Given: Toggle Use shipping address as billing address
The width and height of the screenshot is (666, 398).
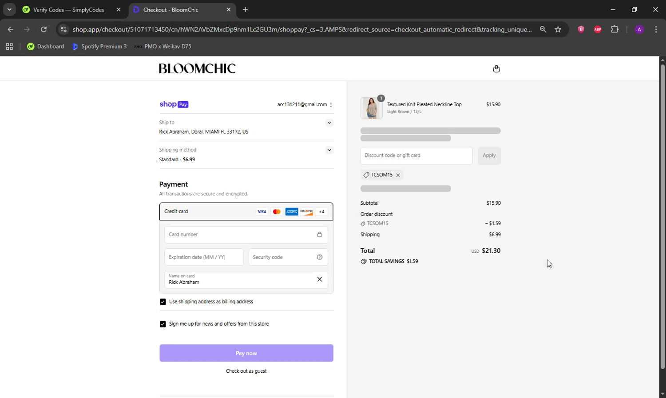Looking at the screenshot, I should (x=163, y=302).
